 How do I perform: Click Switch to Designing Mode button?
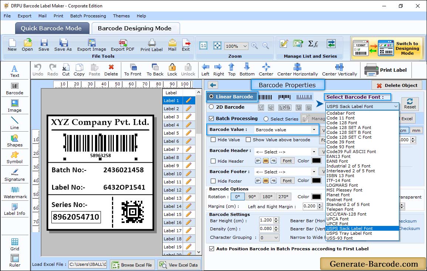click(387, 48)
